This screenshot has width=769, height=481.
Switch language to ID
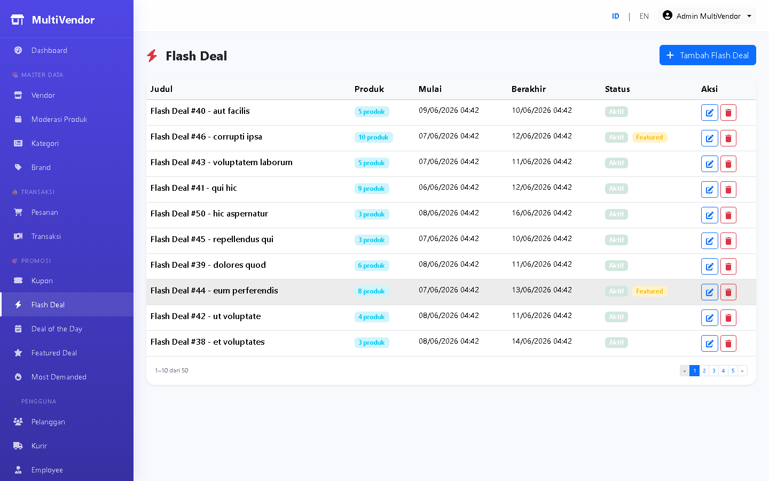click(616, 16)
